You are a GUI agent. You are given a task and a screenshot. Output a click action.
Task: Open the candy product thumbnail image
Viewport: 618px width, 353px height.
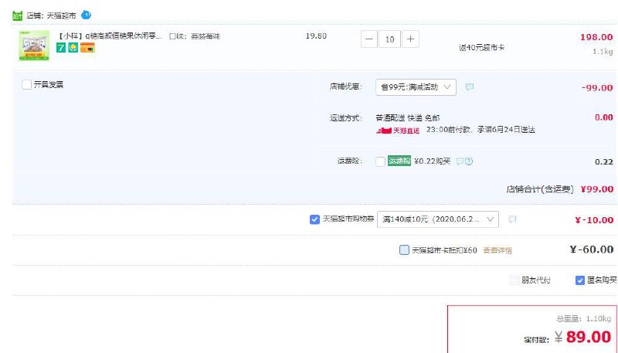34,46
